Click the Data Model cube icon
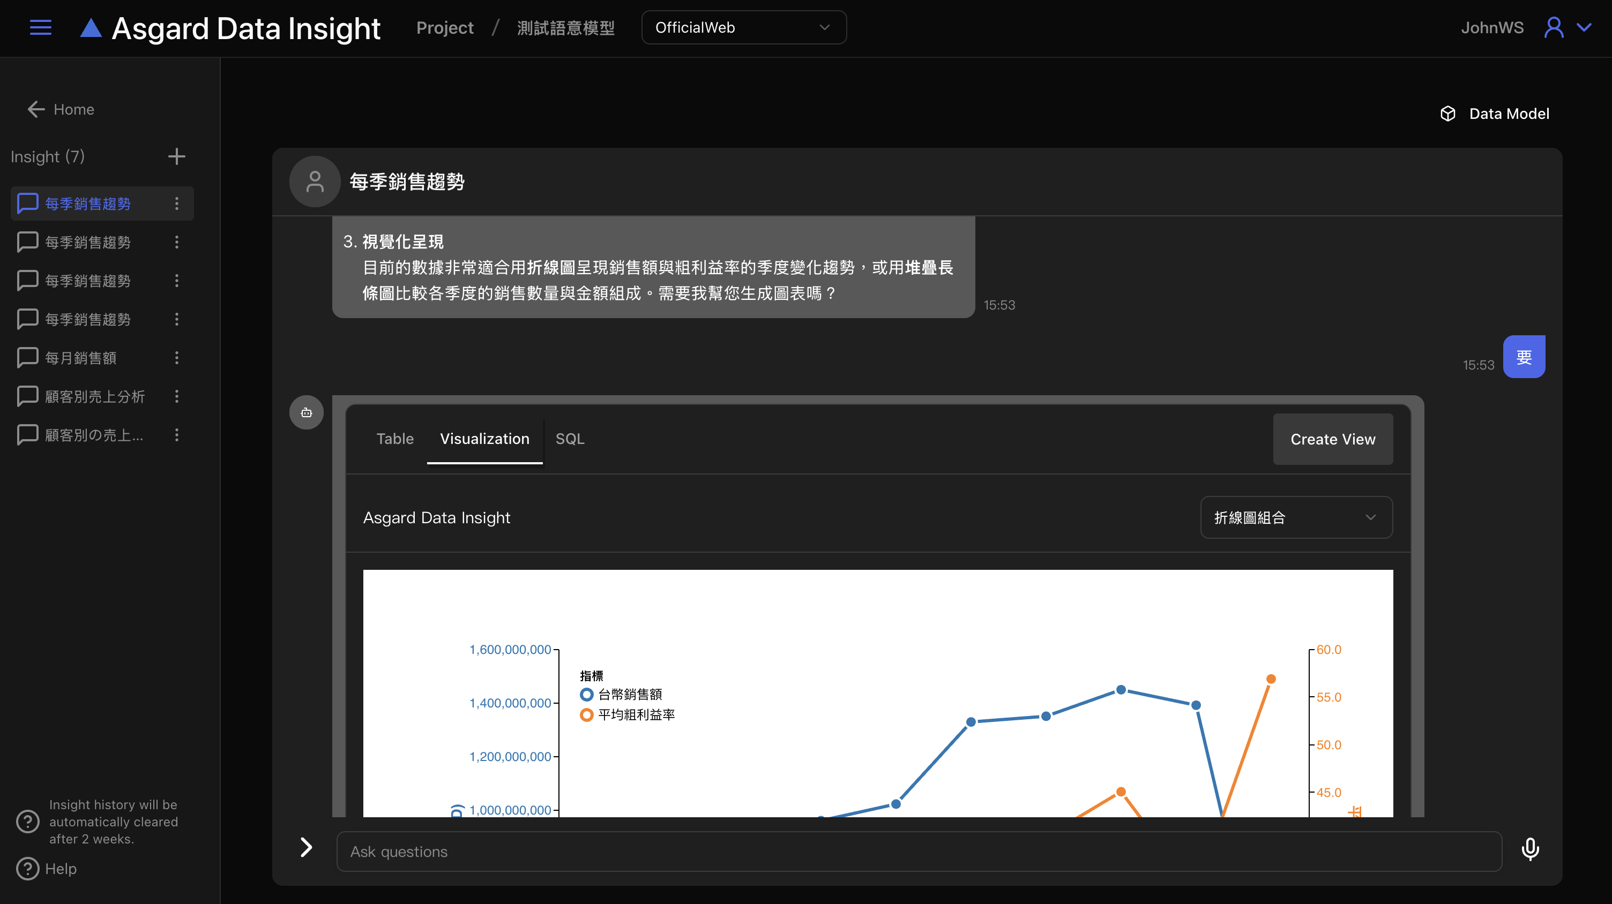The image size is (1612, 904). click(x=1447, y=114)
